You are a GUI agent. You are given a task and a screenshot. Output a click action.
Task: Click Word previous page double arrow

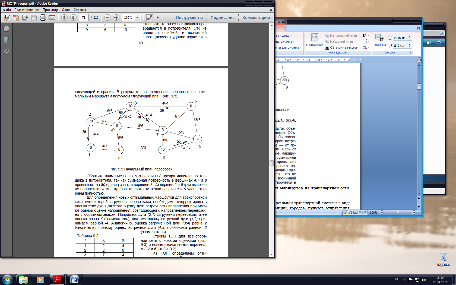(x=419, y=198)
